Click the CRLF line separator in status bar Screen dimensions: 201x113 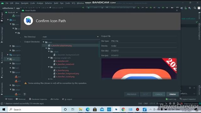tap(146, 103)
